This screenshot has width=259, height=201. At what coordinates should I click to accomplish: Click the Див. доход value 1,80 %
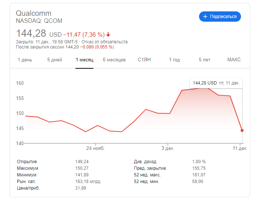tap(199, 161)
